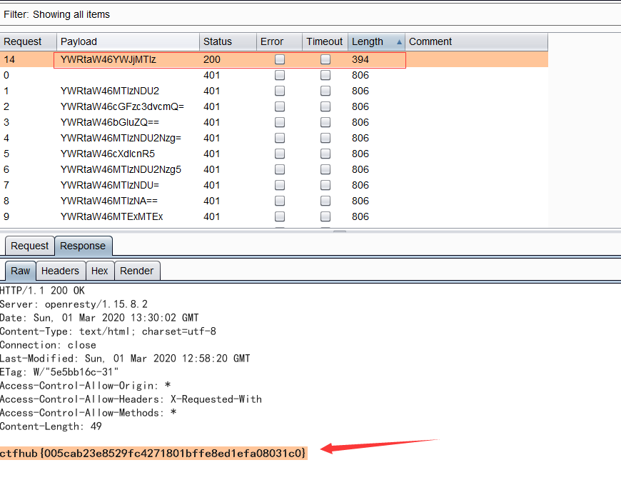Toggle Error checkbox for request 14
The image size is (621, 500).
[x=280, y=60]
